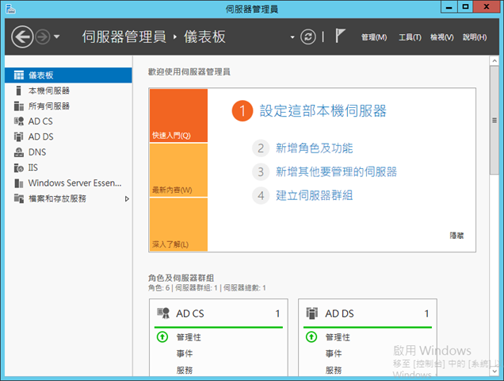The width and height of the screenshot is (504, 381).
Task: Click the IIS sidebar icon
Action: [x=19, y=167]
